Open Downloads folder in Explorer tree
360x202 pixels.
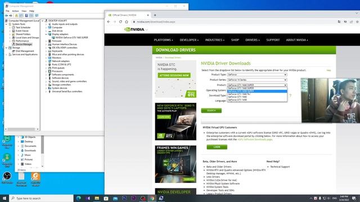(30, 150)
